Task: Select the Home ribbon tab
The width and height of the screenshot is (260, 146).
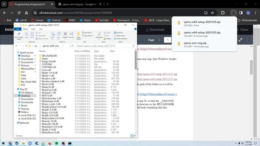Action: coord(25,29)
